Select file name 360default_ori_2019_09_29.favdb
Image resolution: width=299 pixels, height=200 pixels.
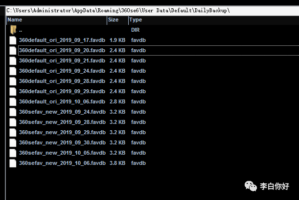coord(62,92)
